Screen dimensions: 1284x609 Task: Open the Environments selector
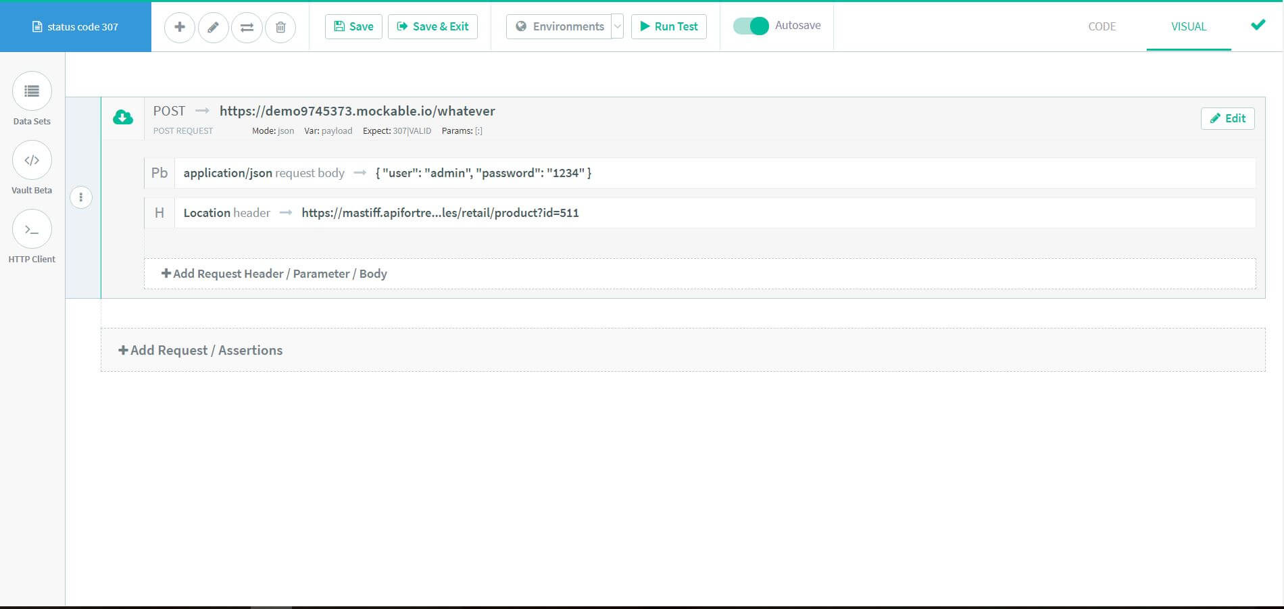coord(560,27)
